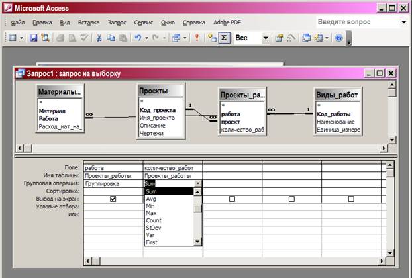The width and height of the screenshot is (412, 278).
Task: Select проект field in Проекты_ра... table
Action: pyautogui.click(x=231, y=122)
